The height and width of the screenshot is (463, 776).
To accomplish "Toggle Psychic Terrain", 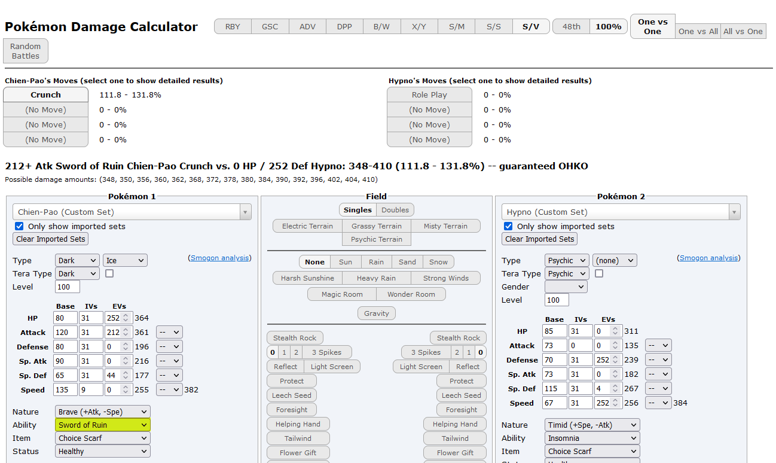I will 377,239.
